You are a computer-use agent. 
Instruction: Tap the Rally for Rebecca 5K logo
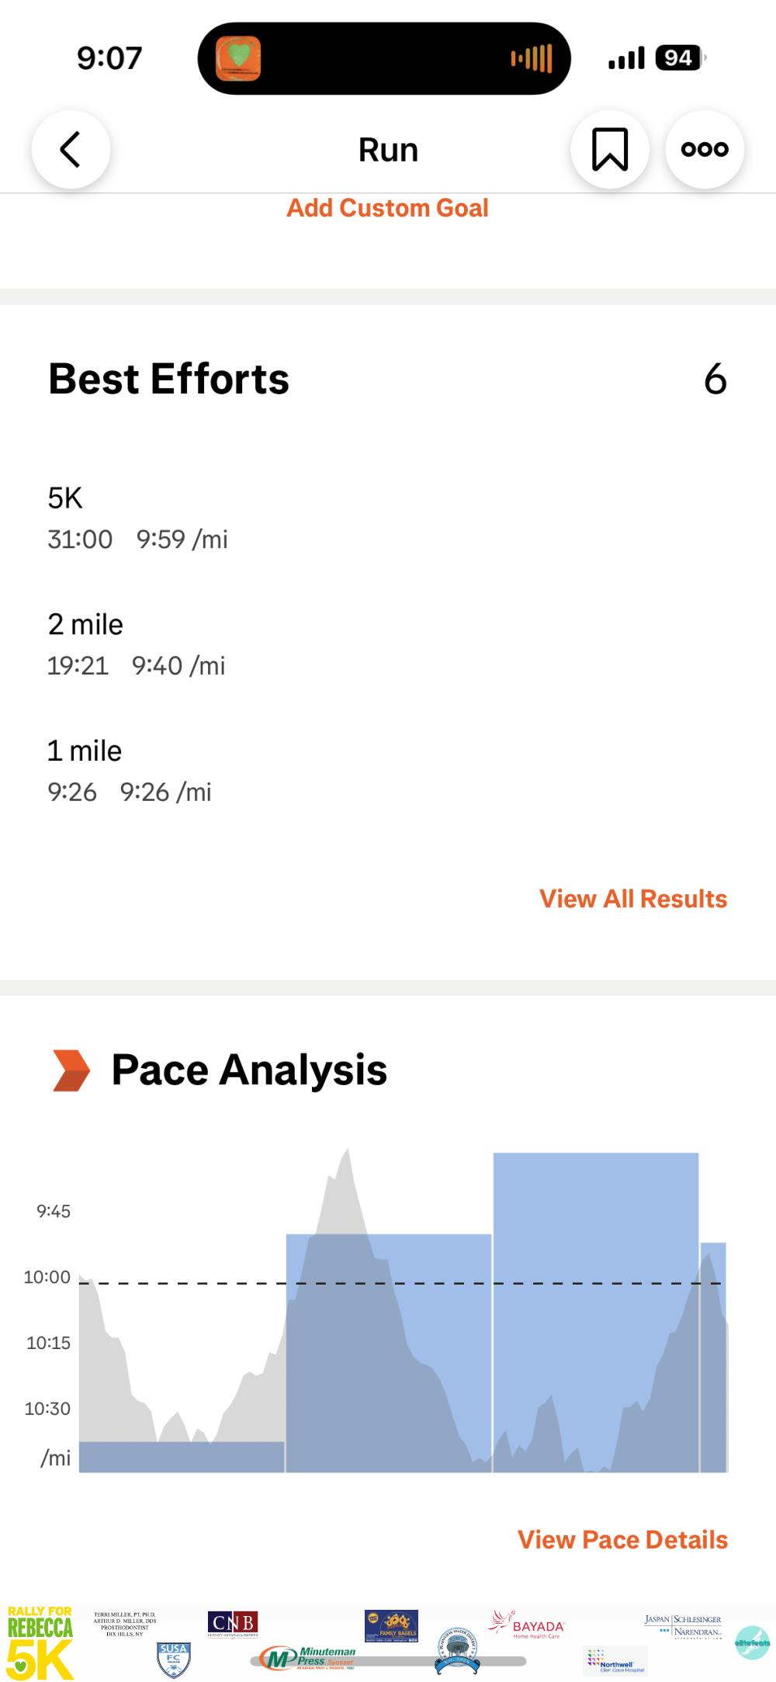click(40, 1642)
